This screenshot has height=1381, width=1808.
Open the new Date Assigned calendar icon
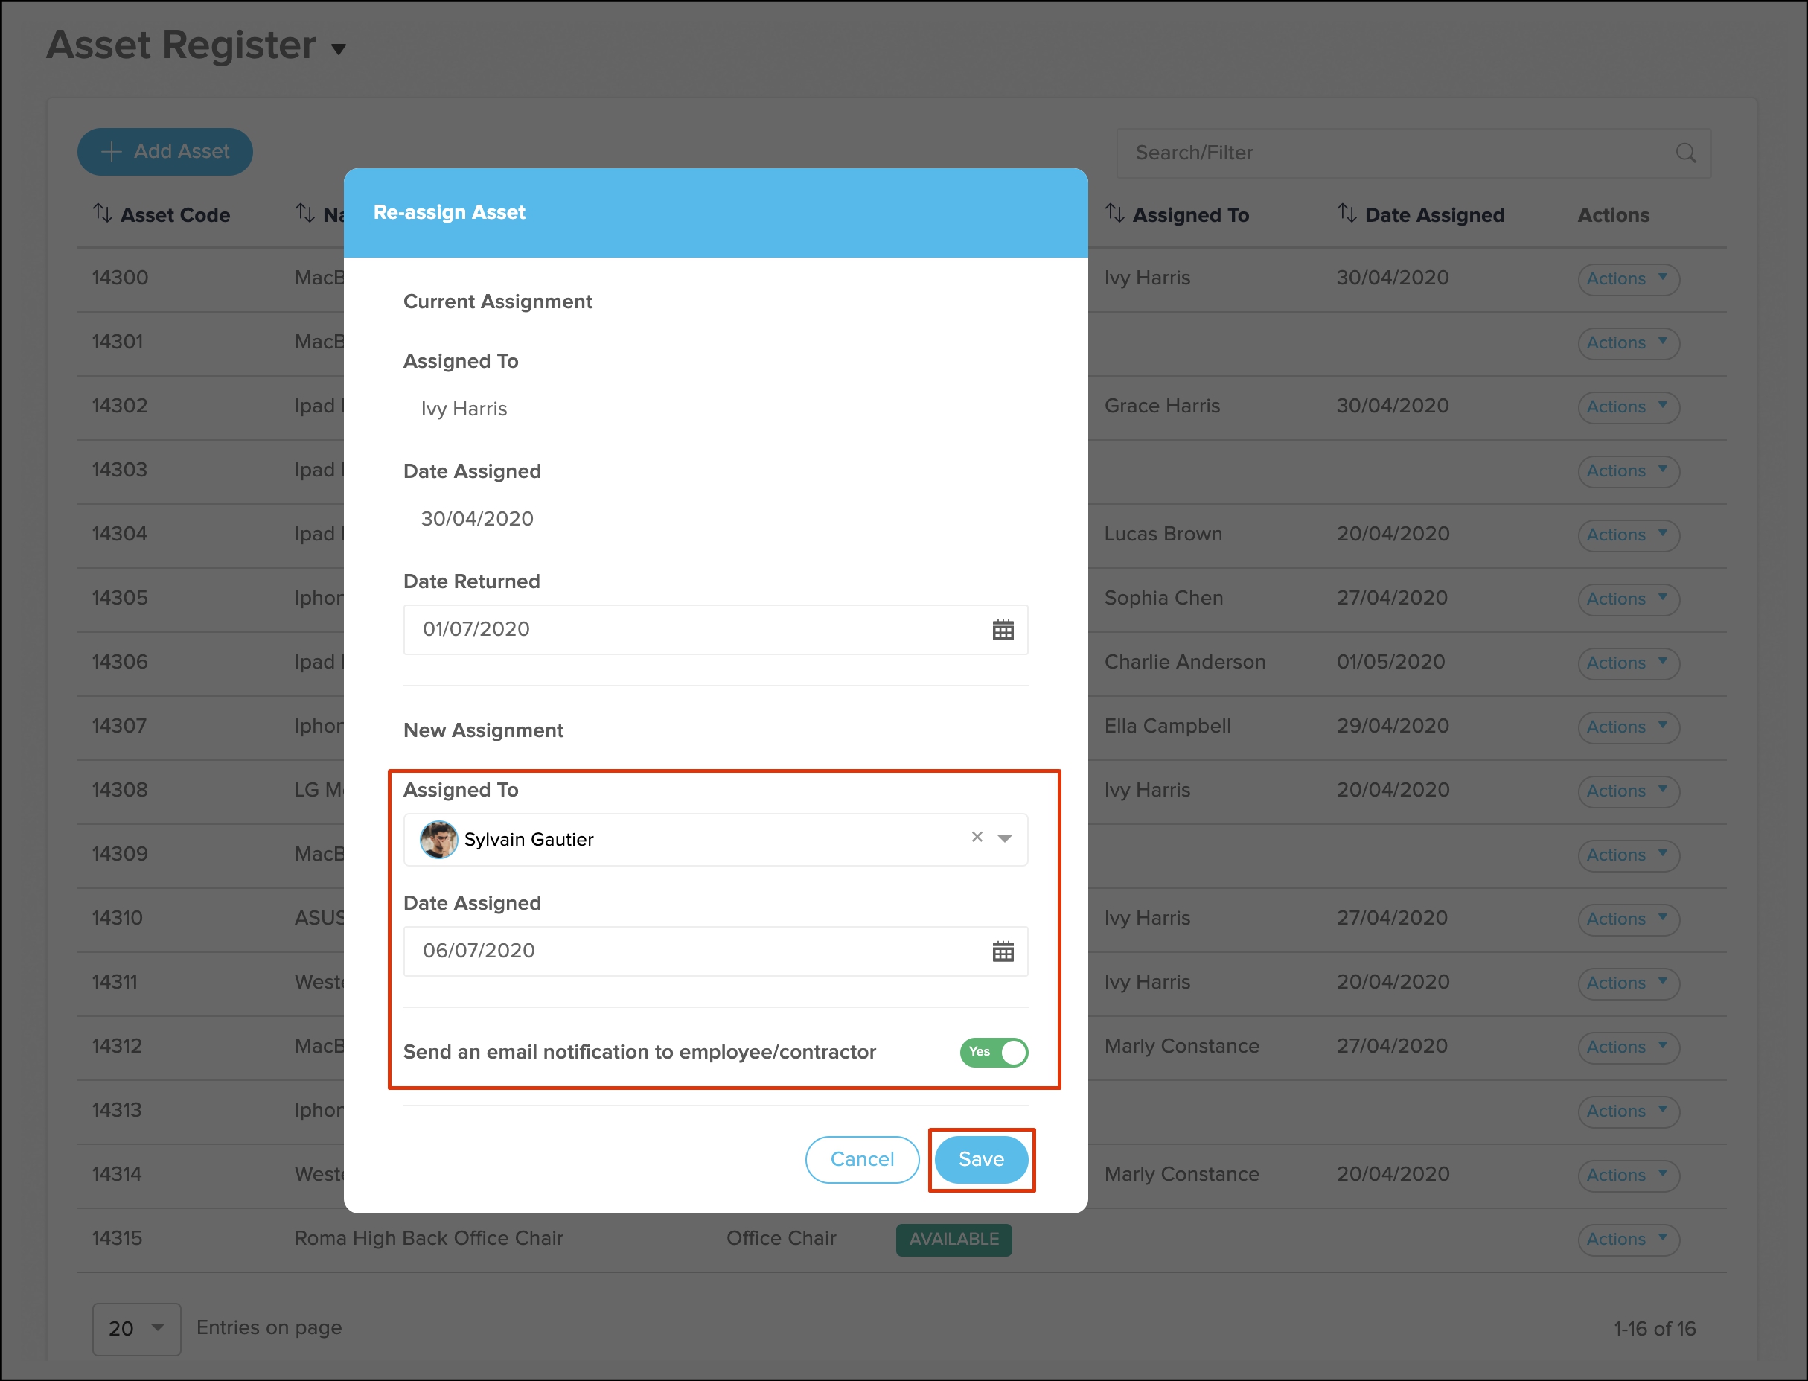coord(1003,952)
